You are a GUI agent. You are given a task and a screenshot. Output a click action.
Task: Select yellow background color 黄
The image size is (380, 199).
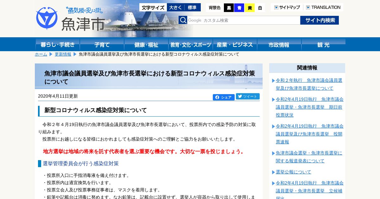(250, 8)
